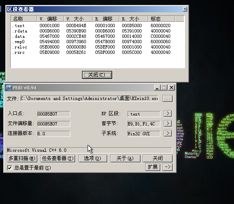Click the 子系统 field Win32 GUI
The height and width of the screenshot is (204, 234).
(x=144, y=134)
